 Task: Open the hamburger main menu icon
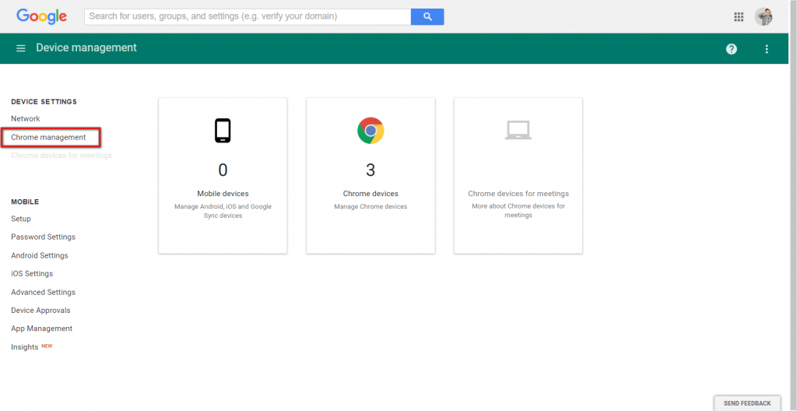click(x=21, y=48)
